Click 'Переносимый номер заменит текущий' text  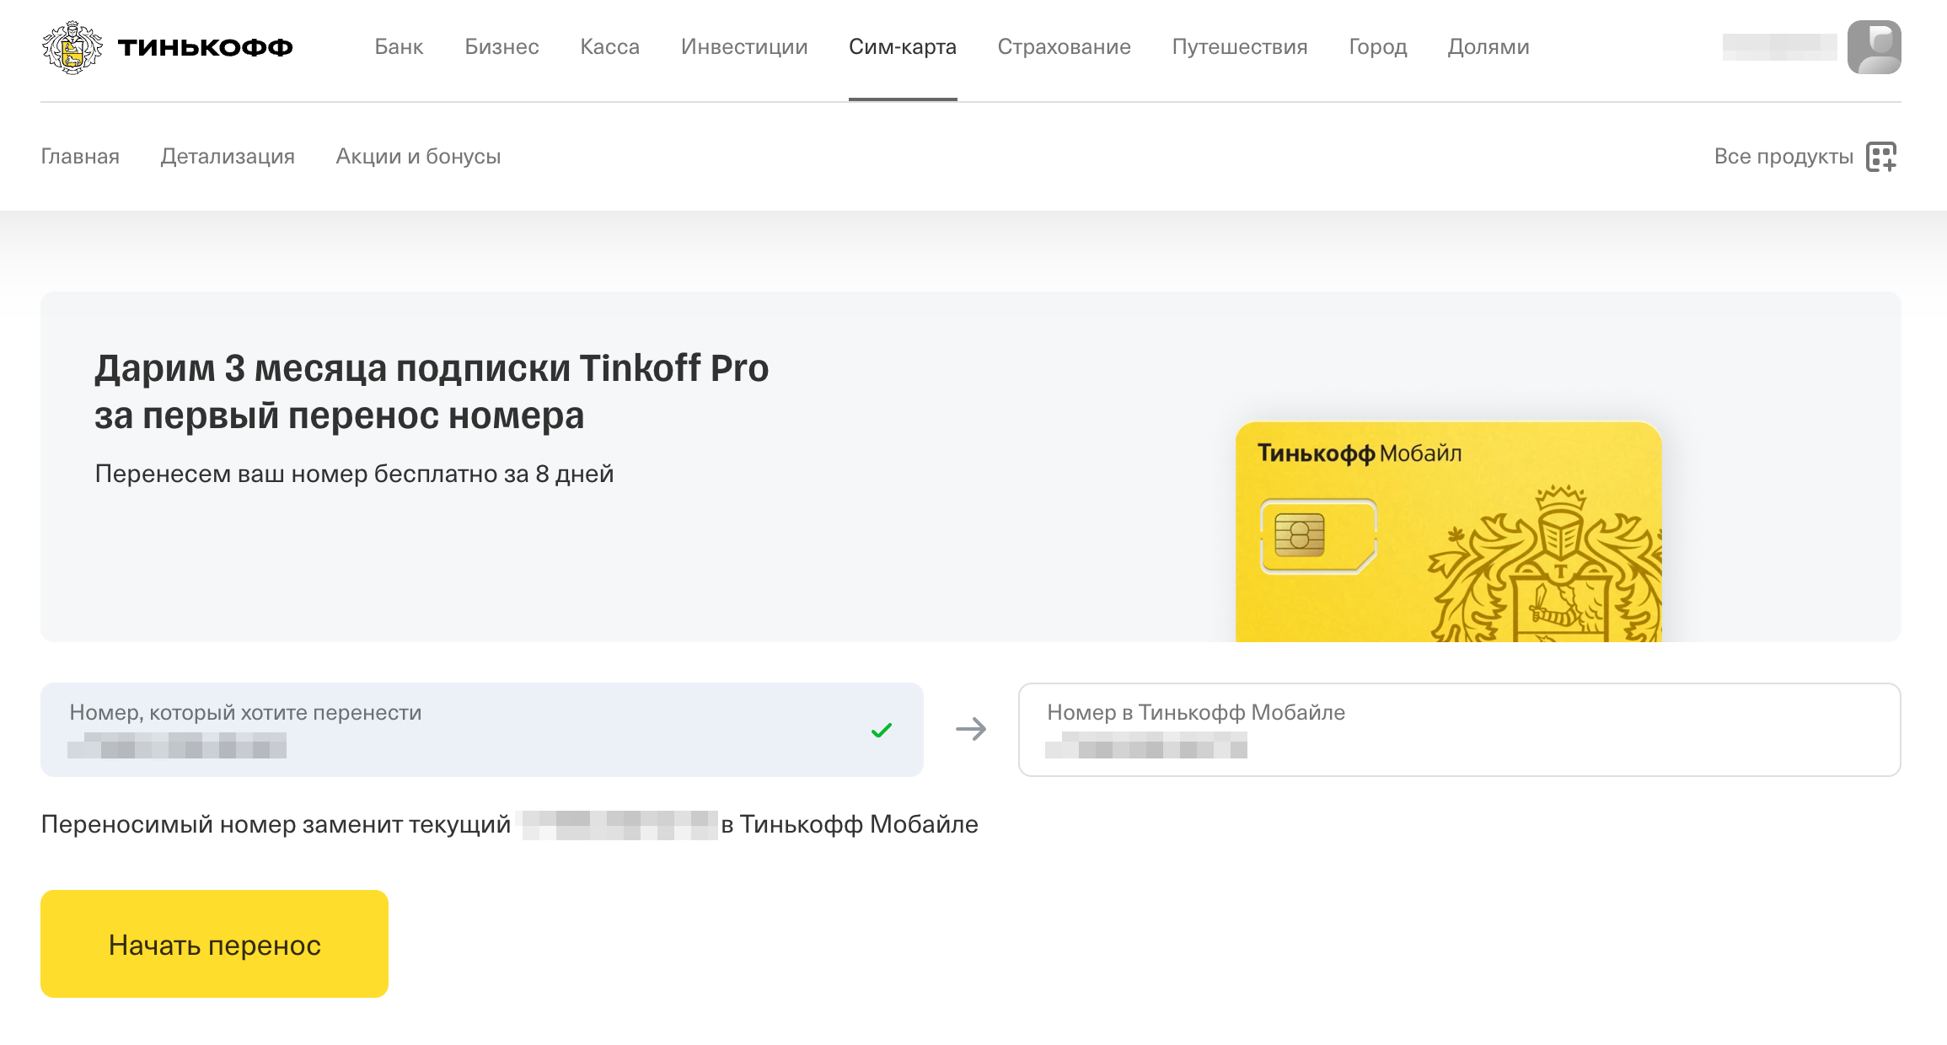click(276, 824)
